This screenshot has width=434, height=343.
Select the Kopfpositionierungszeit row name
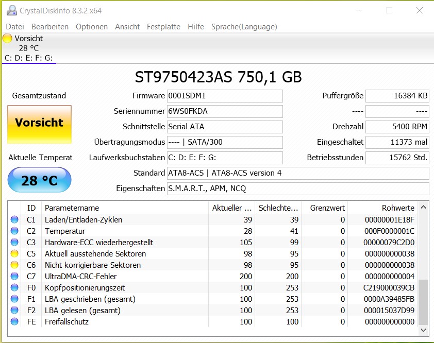click(85, 288)
